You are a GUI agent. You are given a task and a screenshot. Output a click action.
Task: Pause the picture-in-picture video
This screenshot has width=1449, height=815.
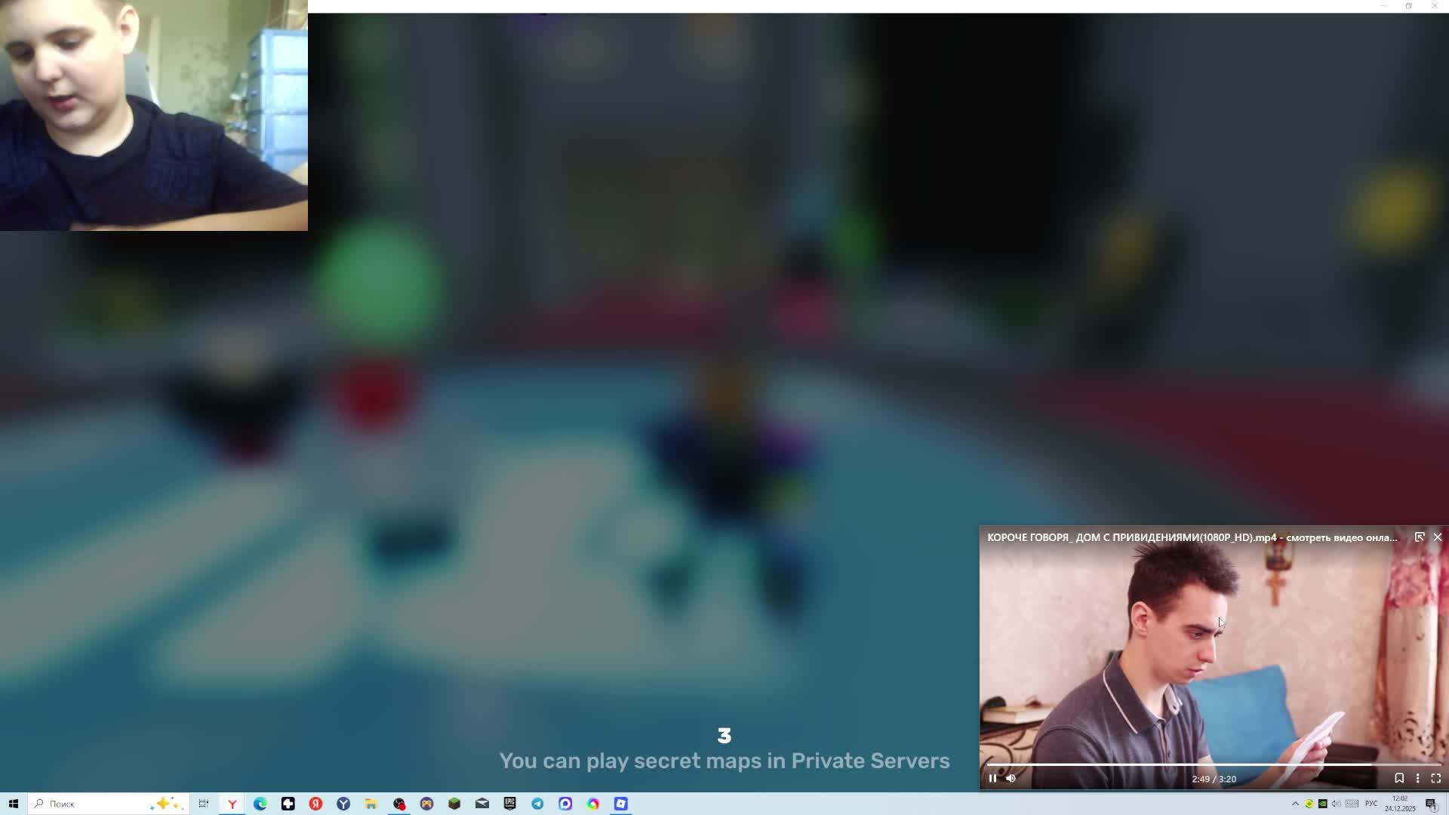point(992,778)
